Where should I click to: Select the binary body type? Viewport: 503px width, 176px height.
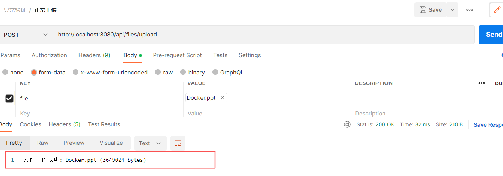click(x=193, y=72)
